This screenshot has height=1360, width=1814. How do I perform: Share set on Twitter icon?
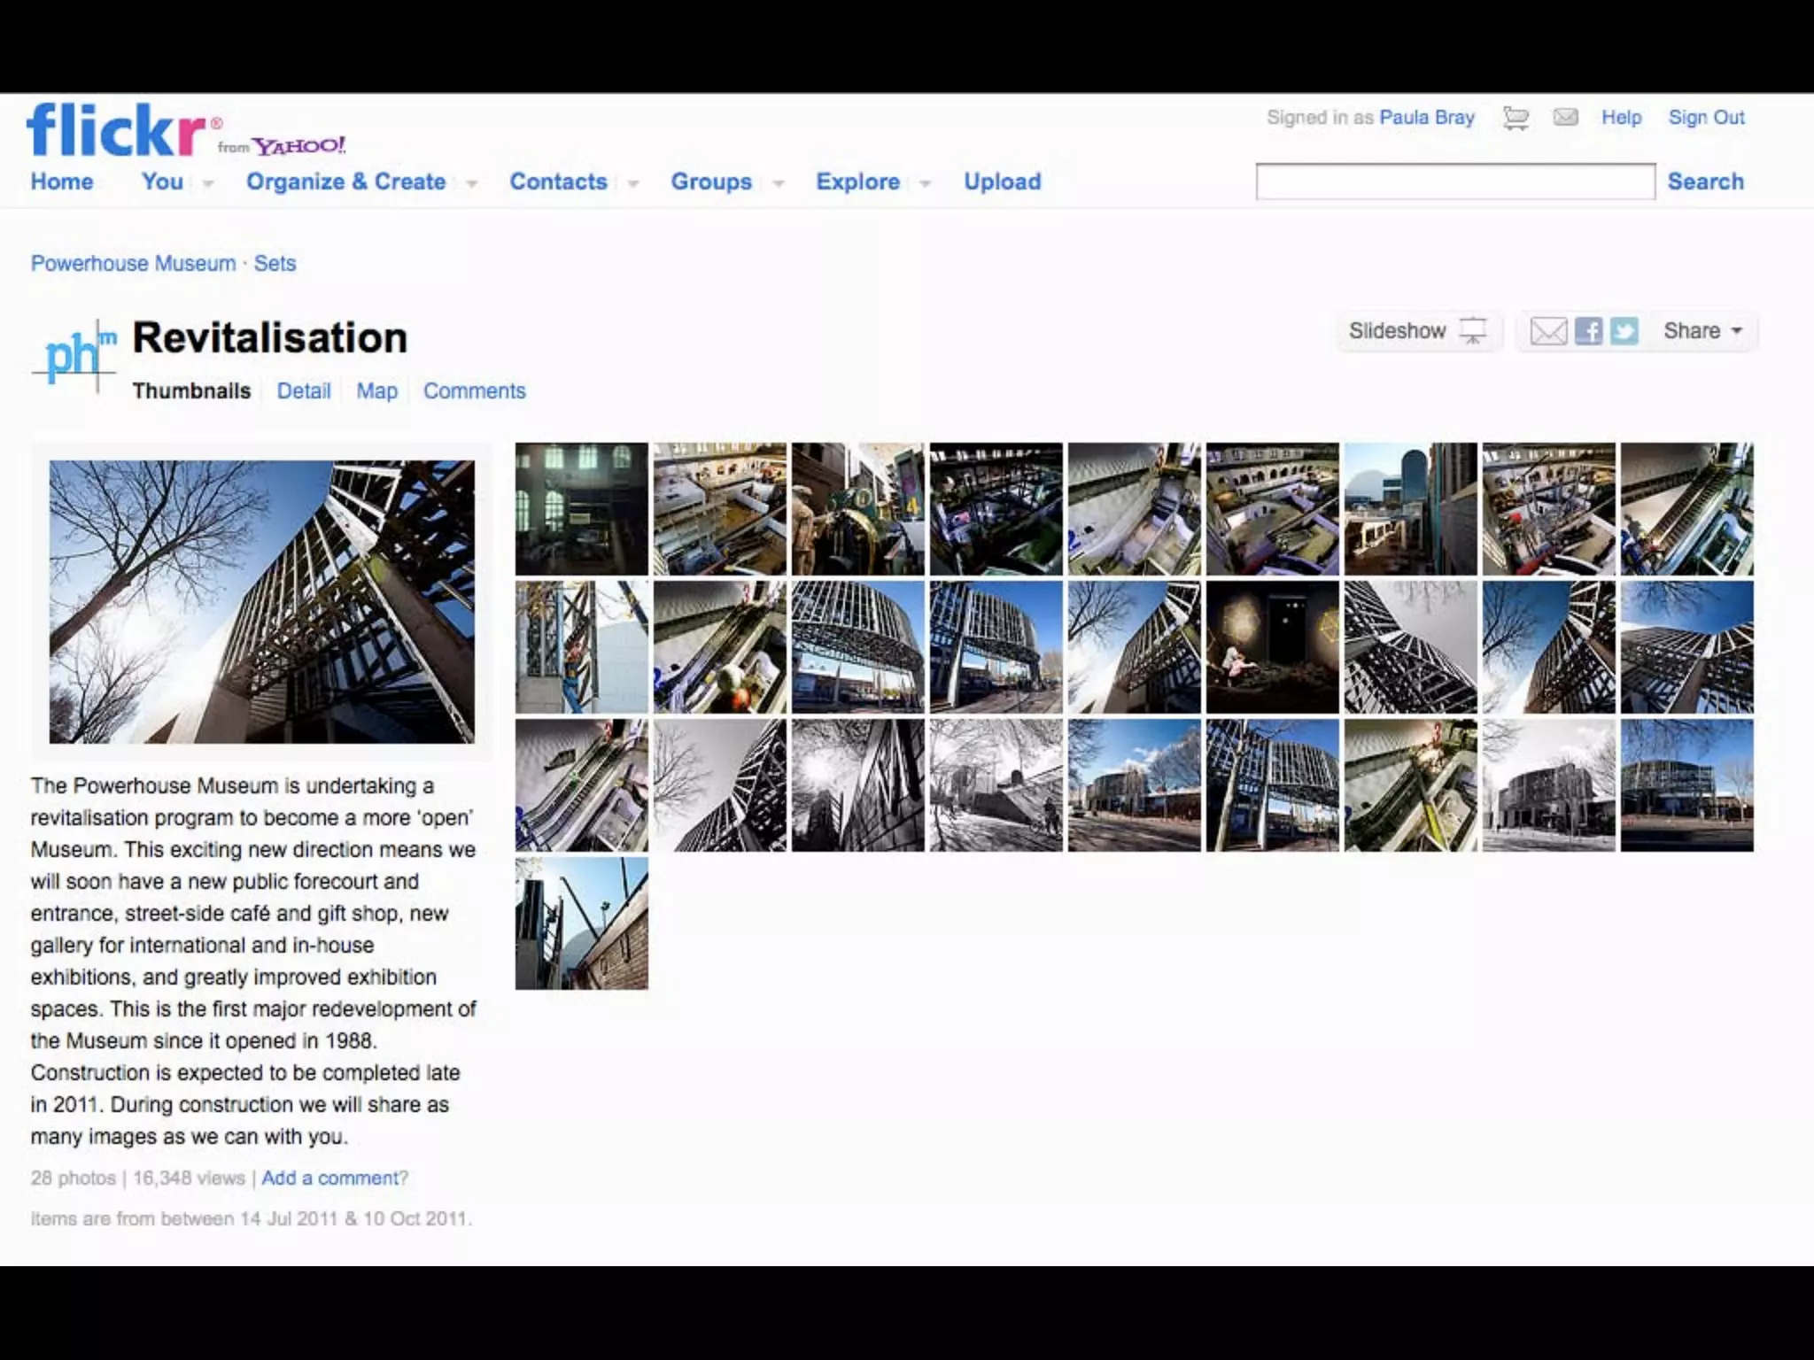[x=1624, y=332]
